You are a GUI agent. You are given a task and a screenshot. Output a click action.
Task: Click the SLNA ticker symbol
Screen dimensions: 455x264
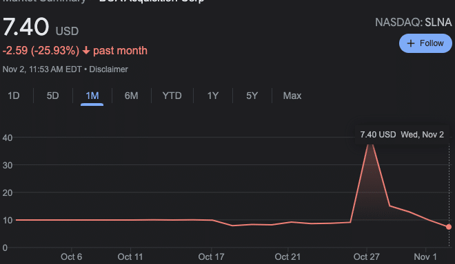pos(438,22)
